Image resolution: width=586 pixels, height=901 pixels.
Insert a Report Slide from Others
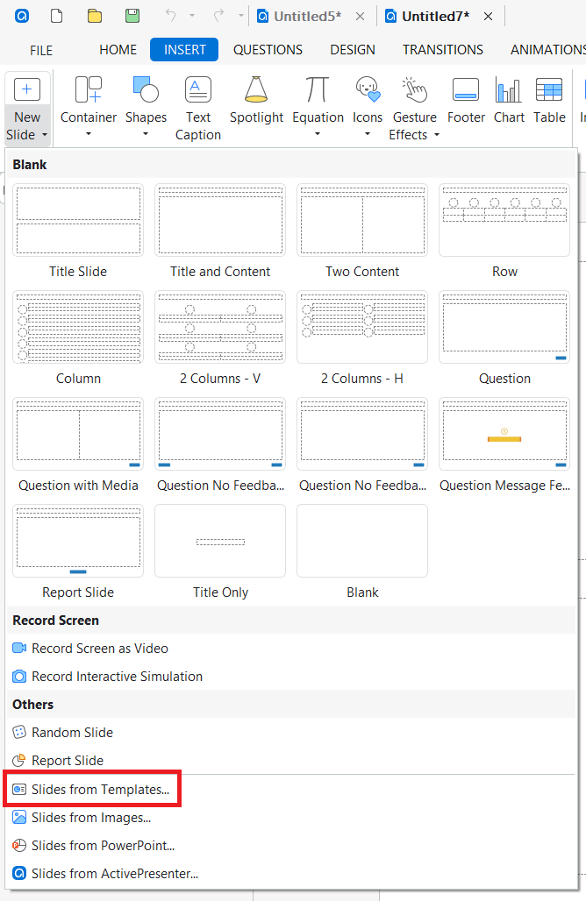pyautogui.click(x=290, y=761)
